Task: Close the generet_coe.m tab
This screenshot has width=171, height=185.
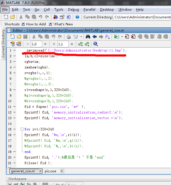Action: click(40, 171)
